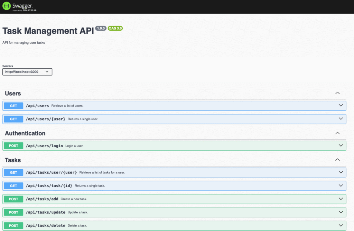
Task: Click the OAS 3.0 badge
Action: [x=115, y=28]
